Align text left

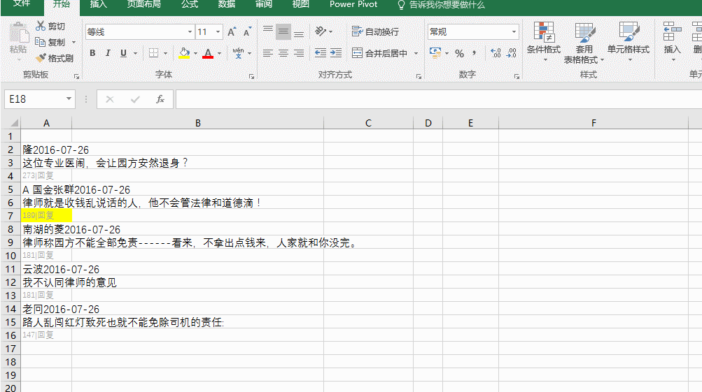click(268, 53)
